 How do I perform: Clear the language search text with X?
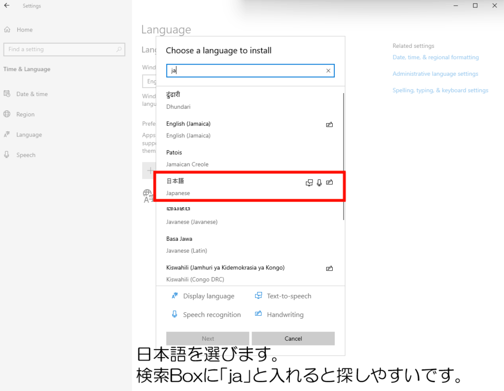click(328, 71)
